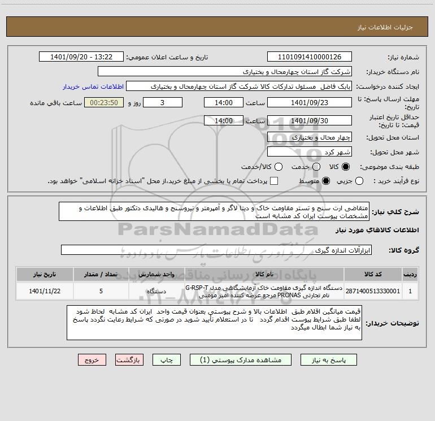Click the تاریخ نیاز column header
435x421 pixels.
click(45, 274)
